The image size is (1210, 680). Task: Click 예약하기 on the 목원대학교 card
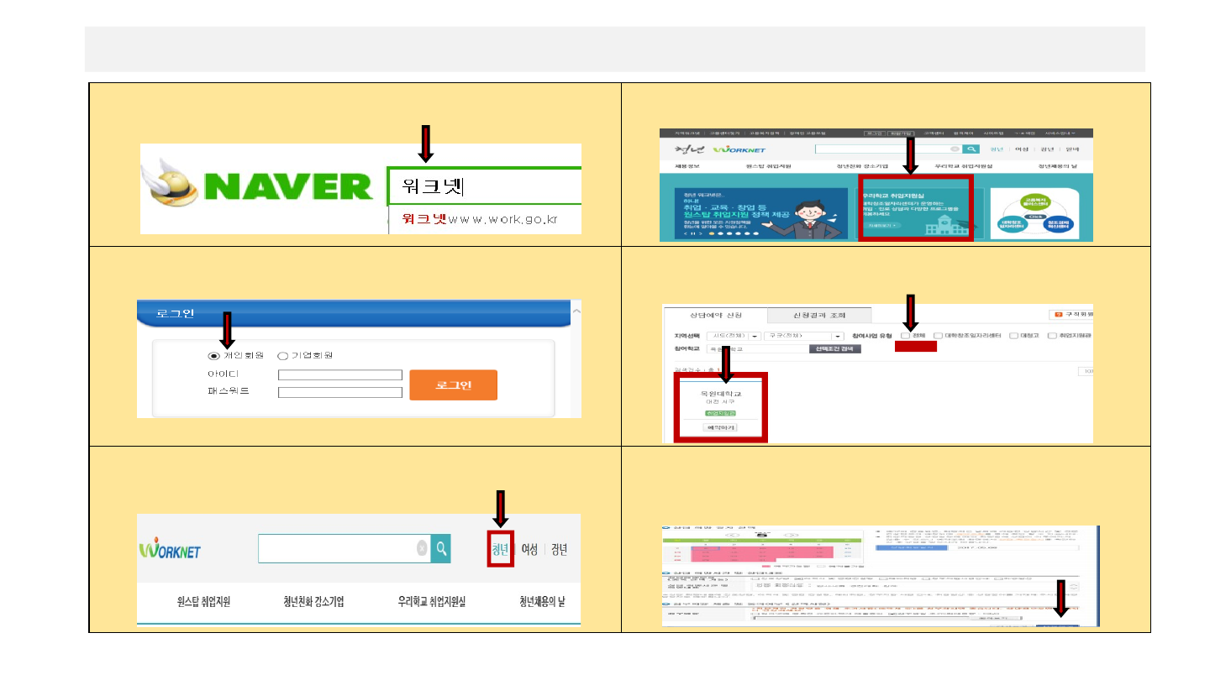coord(720,427)
